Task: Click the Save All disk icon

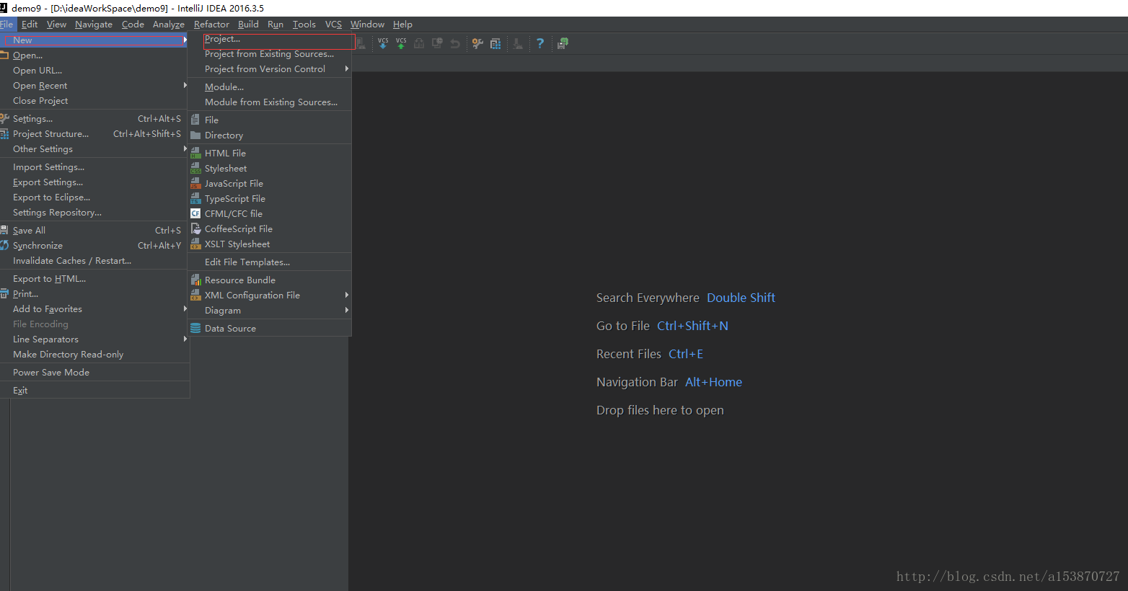Action: pos(4,230)
